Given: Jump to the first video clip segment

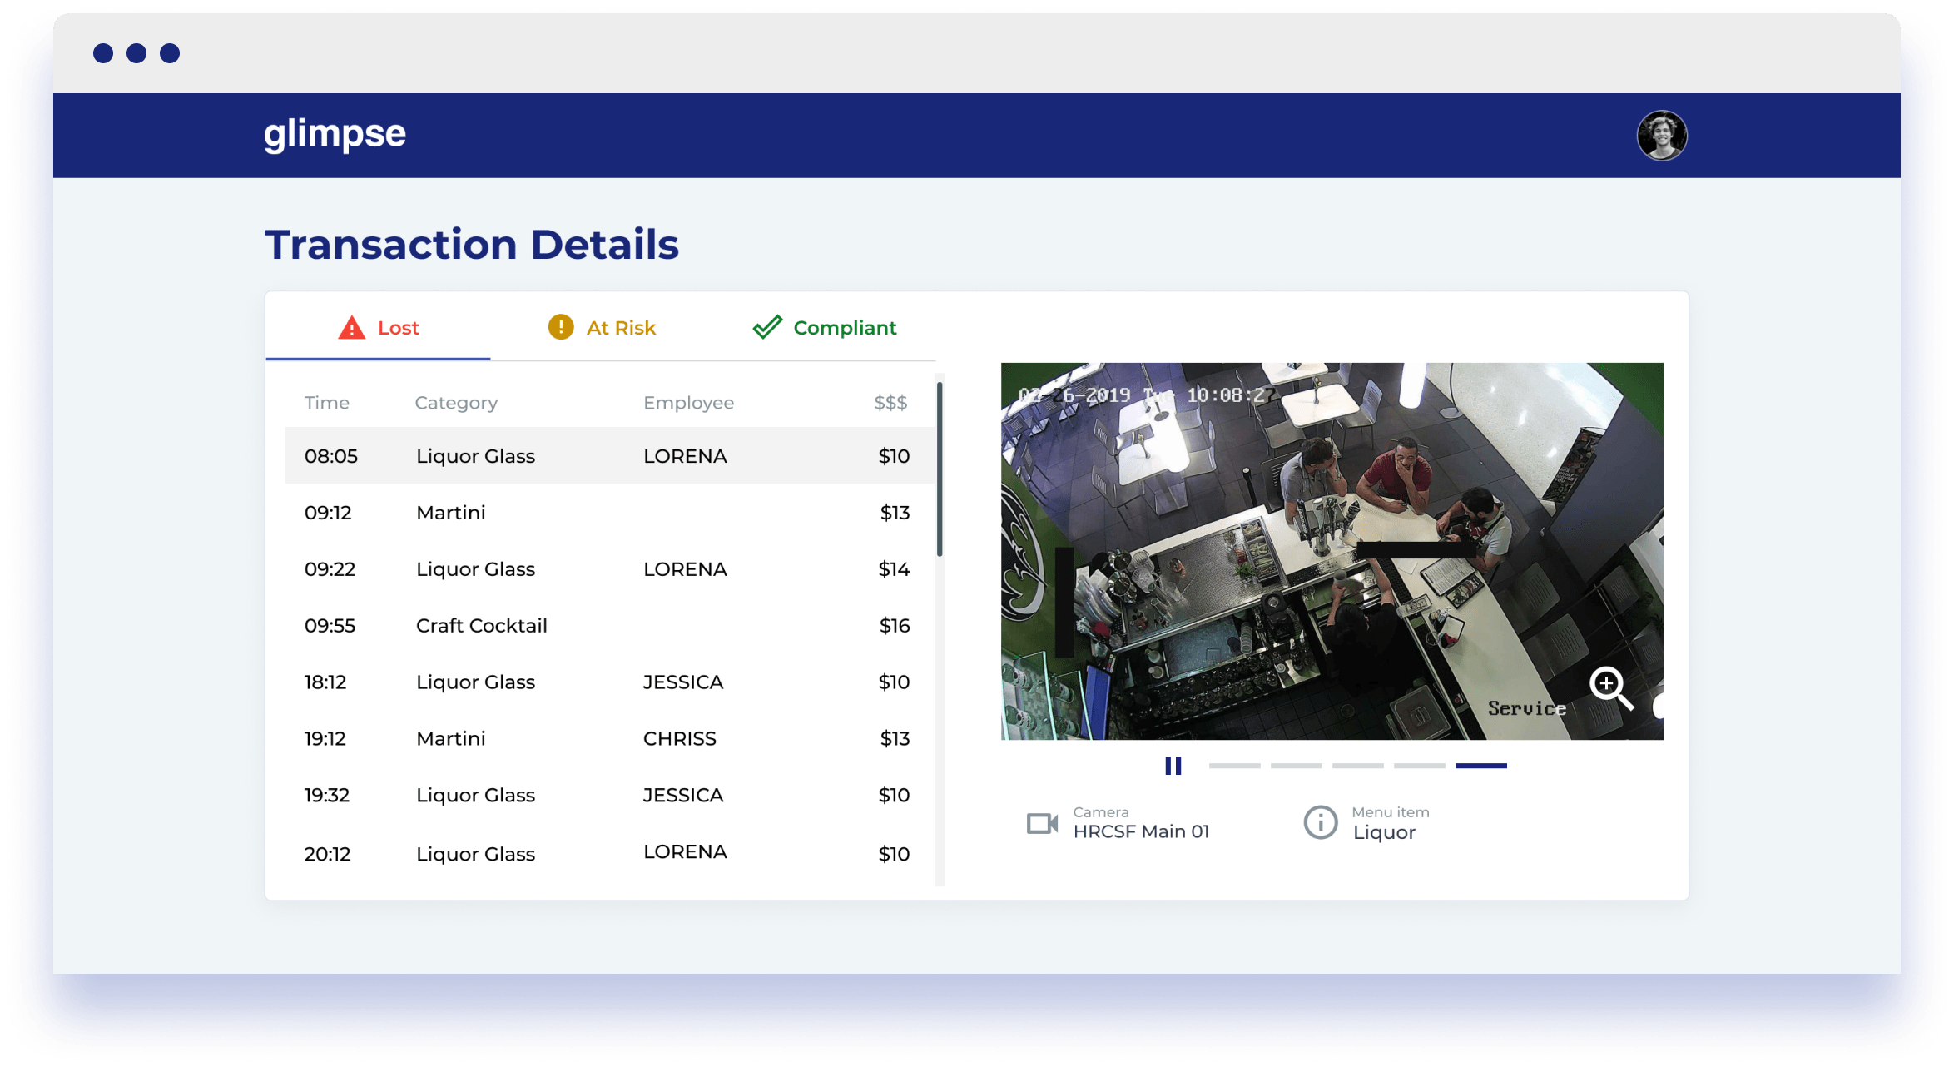Looking at the screenshot, I should point(1234,766).
